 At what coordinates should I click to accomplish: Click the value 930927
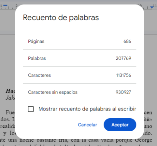[x=123, y=92]
